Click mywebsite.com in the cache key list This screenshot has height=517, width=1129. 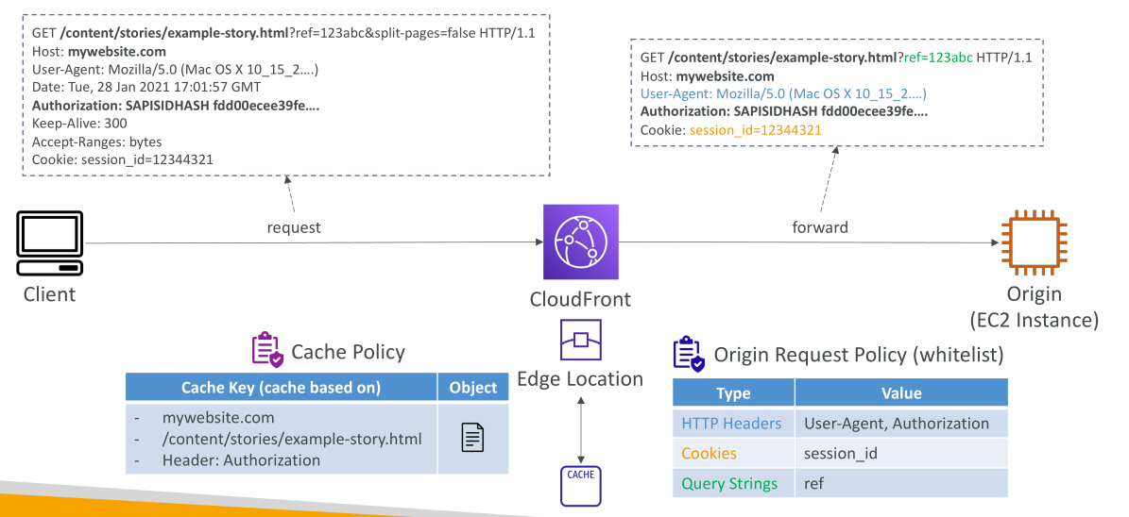[x=218, y=417]
